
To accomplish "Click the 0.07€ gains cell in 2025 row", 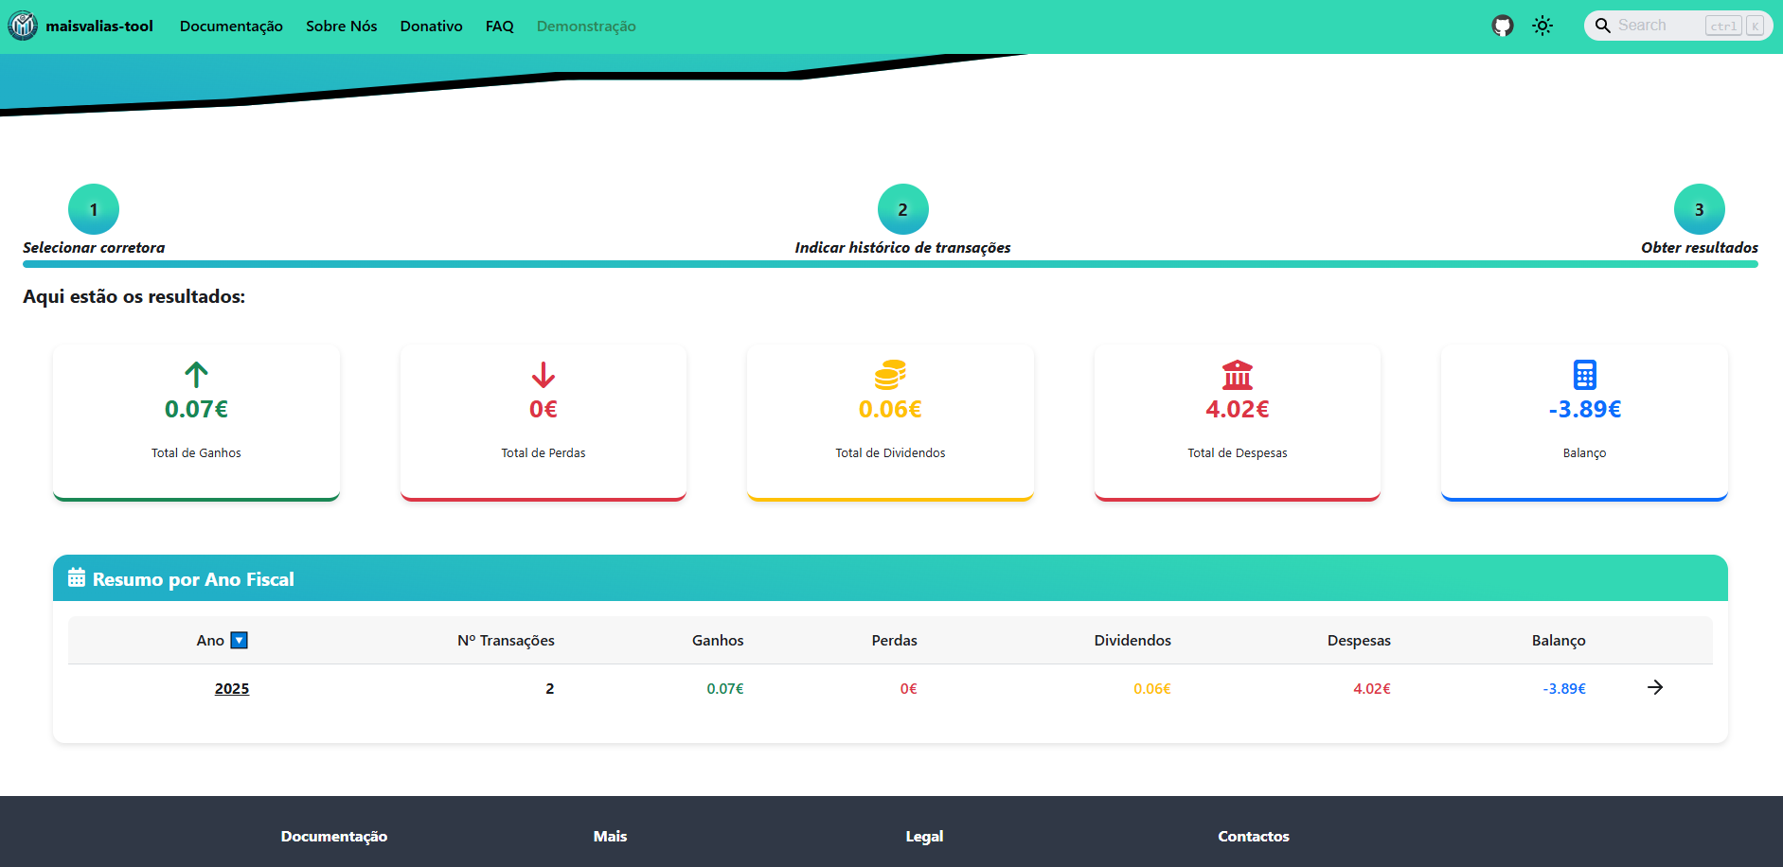I will [x=725, y=688].
